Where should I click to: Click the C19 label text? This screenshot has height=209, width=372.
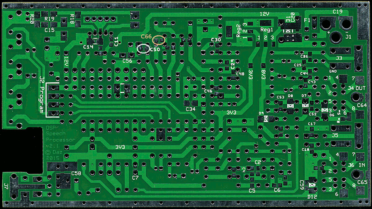coord(337,12)
